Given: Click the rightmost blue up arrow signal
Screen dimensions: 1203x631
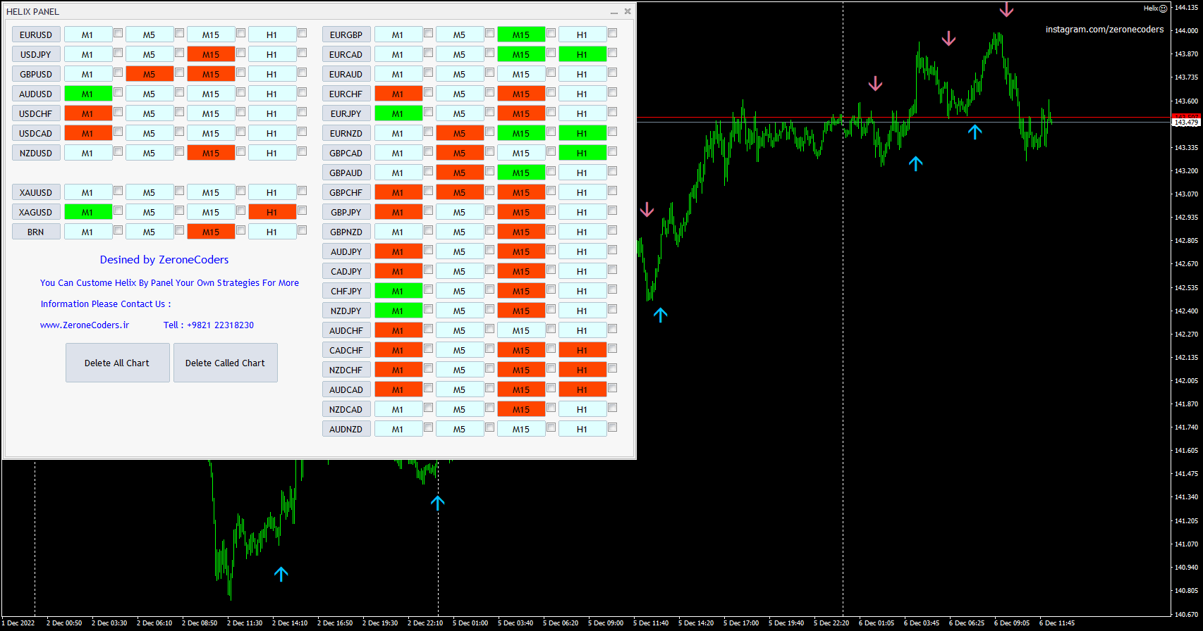Looking at the screenshot, I should (975, 132).
